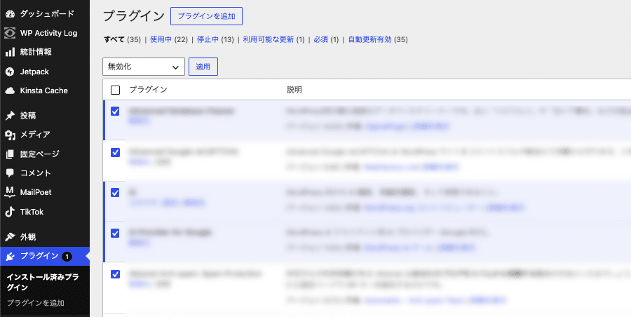Viewport: 631px width, 317px height.
Task: Click プラグインを追加 button beside page title
Action: [206, 16]
